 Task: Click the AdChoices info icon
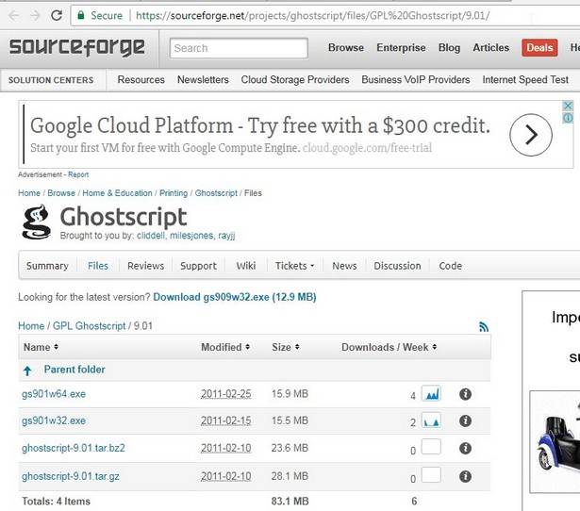tap(568, 118)
